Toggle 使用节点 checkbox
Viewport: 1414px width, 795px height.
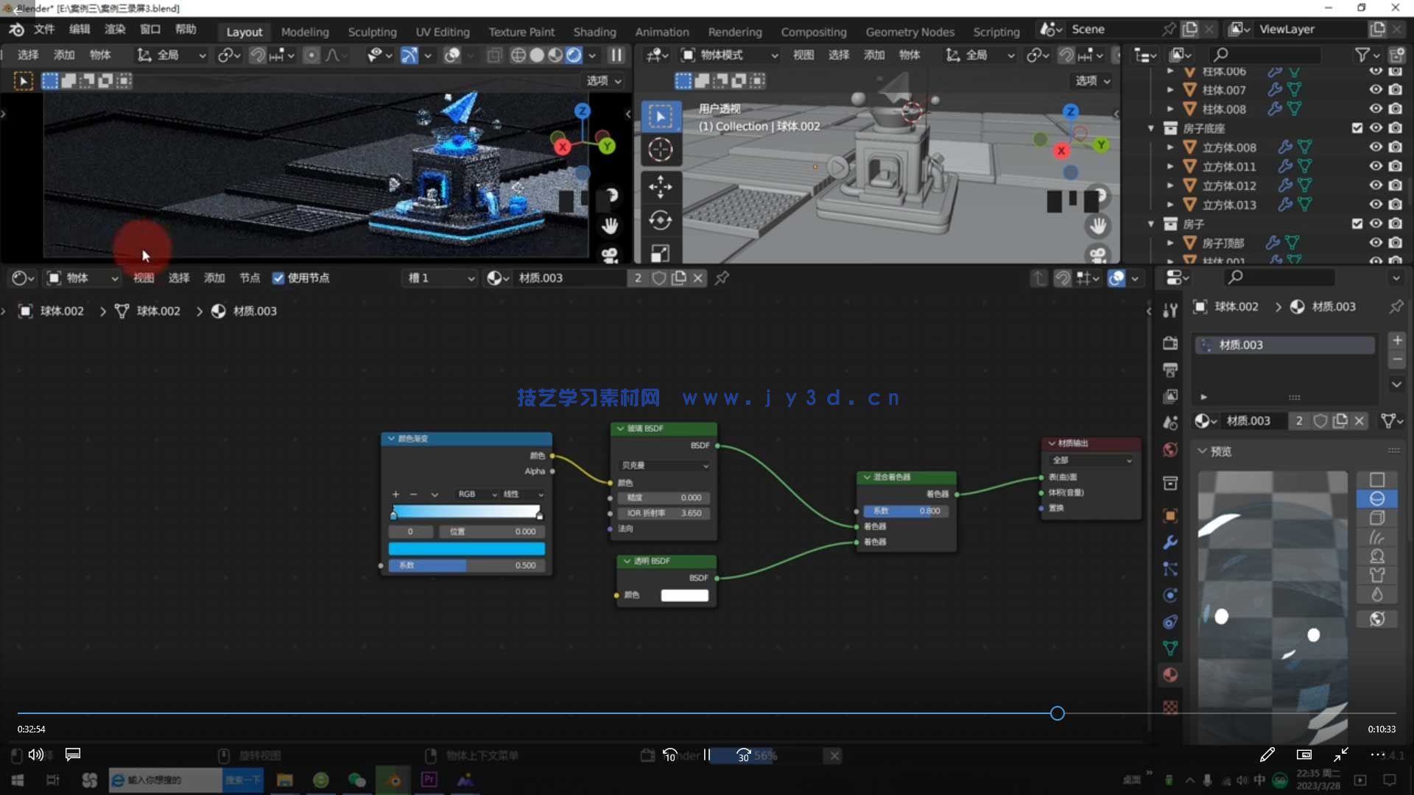pyautogui.click(x=278, y=278)
